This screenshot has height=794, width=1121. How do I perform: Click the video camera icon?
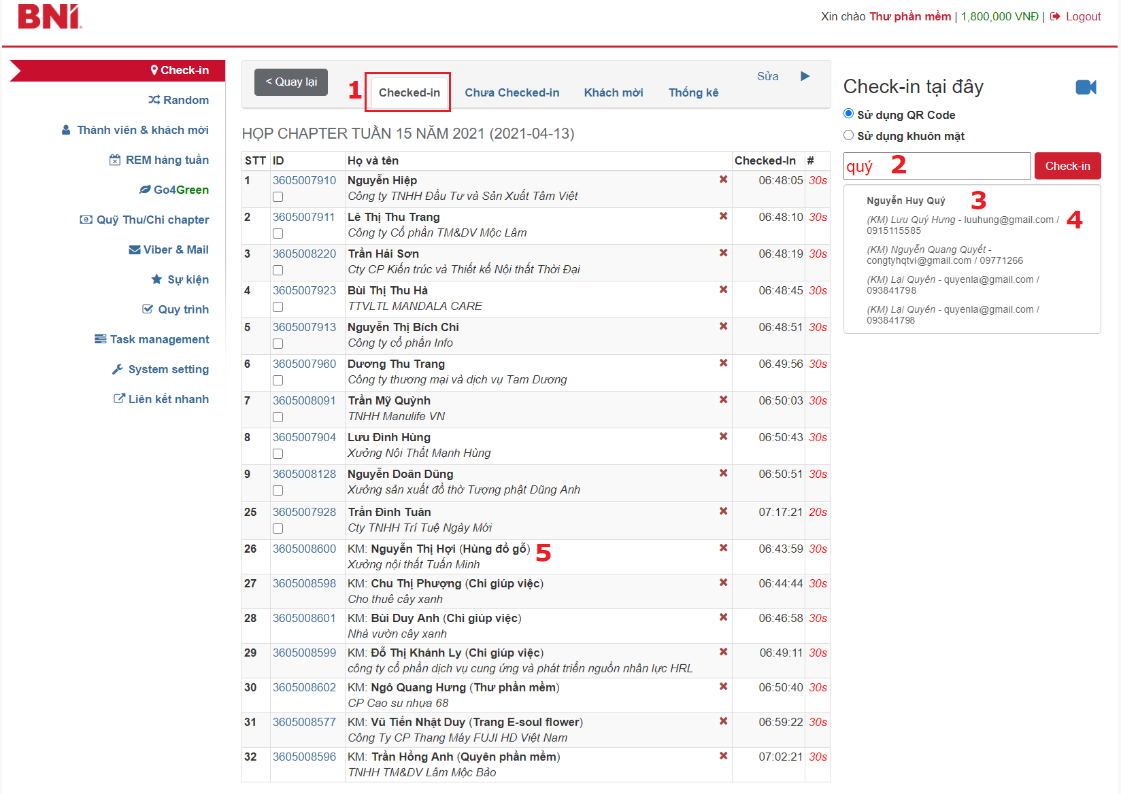pos(1086,87)
